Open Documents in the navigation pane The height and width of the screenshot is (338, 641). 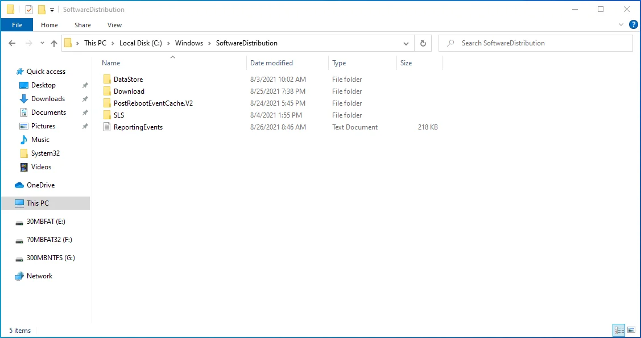pos(48,112)
